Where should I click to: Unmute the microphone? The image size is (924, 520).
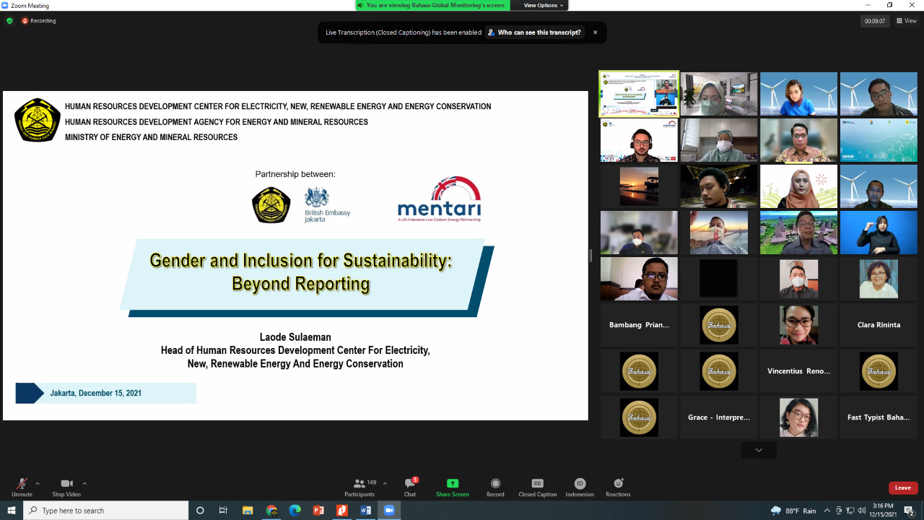[x=22, y=485]
